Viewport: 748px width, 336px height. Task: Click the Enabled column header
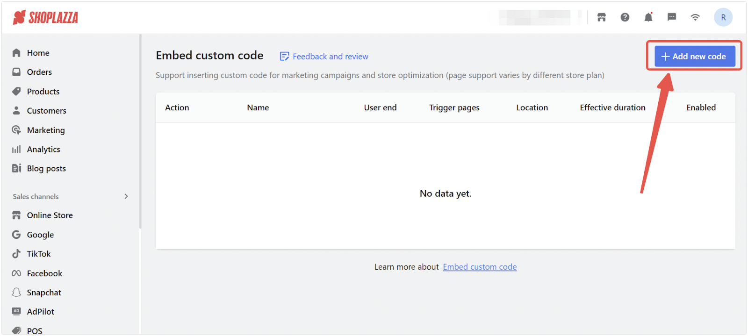[701, 107]
